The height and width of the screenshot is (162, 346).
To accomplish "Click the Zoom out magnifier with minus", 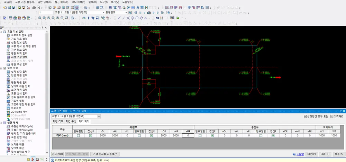I will coord(62,18).
